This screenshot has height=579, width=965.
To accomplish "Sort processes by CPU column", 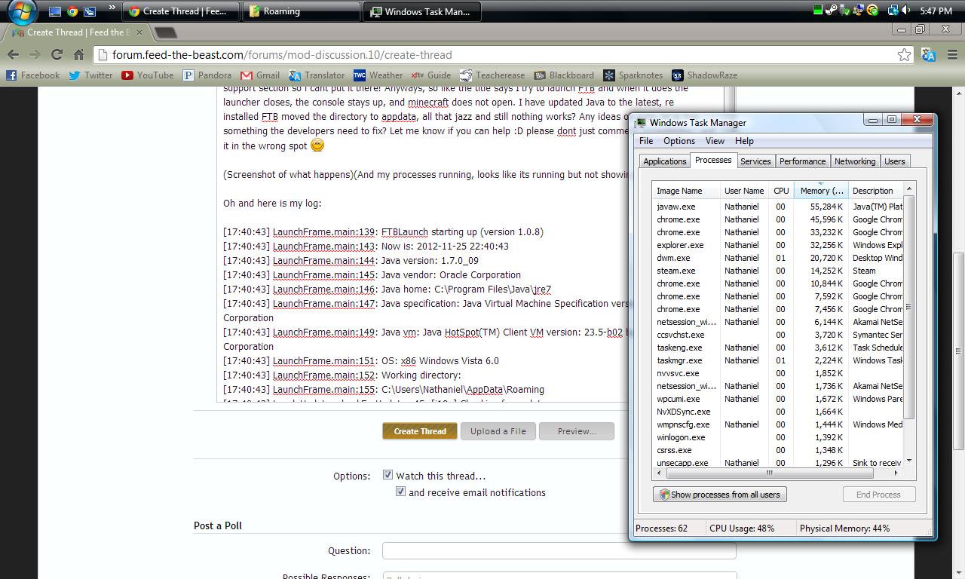I will [x=781, y=191].
